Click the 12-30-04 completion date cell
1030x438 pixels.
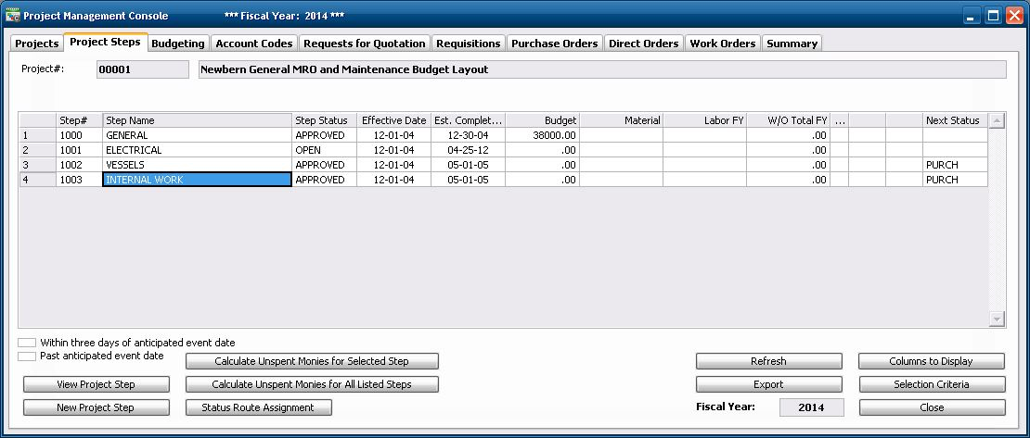tap(469, 135)
